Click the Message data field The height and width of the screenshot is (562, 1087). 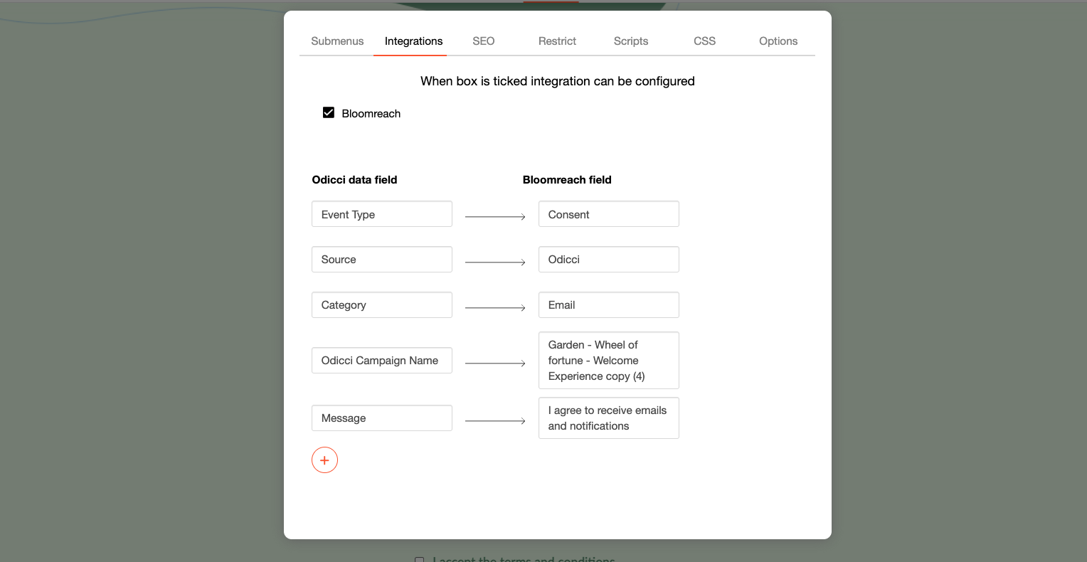point(381,418)
